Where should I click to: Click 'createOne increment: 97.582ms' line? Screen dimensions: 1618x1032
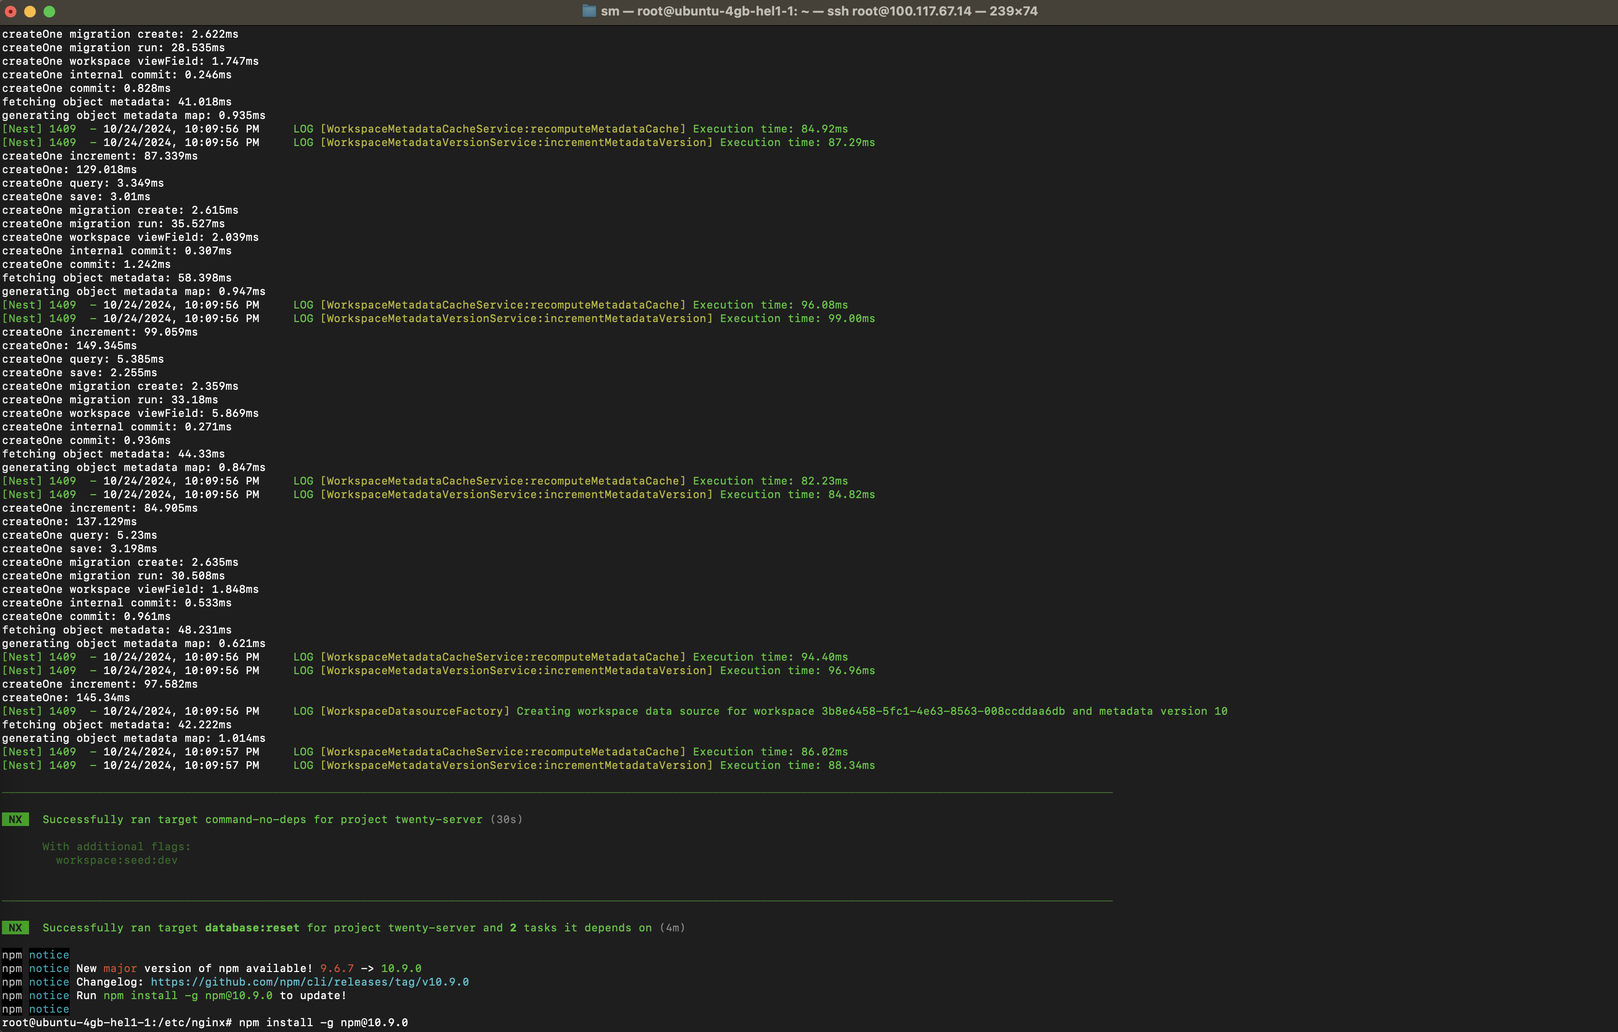(100, 683)
